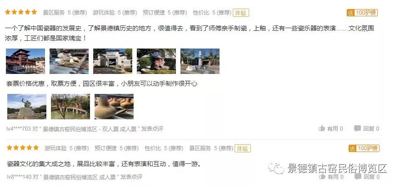The width and height of the screenshot is (400, 186).
Task: Click second review's five-star rating
Action: pos(23,148)
